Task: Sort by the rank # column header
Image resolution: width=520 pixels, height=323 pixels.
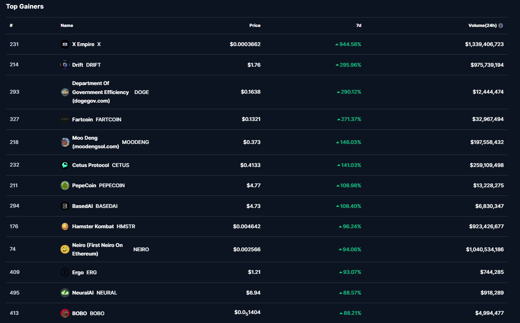Action: pos(11,26)
